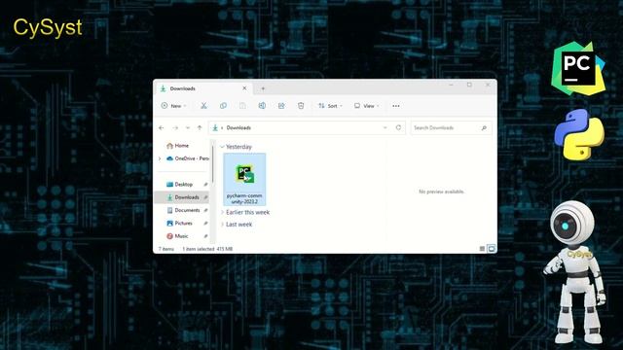Rename the selected file via rename icon
Screen dimensions: 623x350
tap(262, 106)
